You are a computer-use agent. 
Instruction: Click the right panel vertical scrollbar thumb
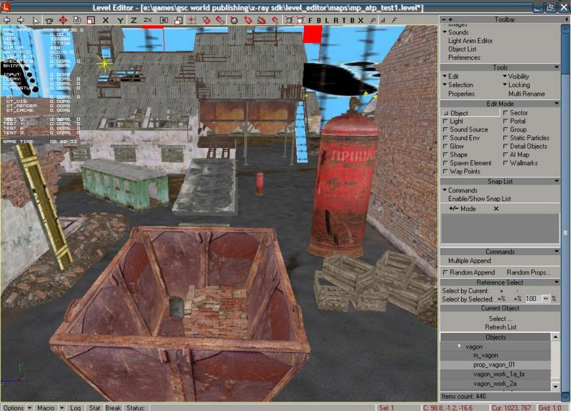(565, 232)
